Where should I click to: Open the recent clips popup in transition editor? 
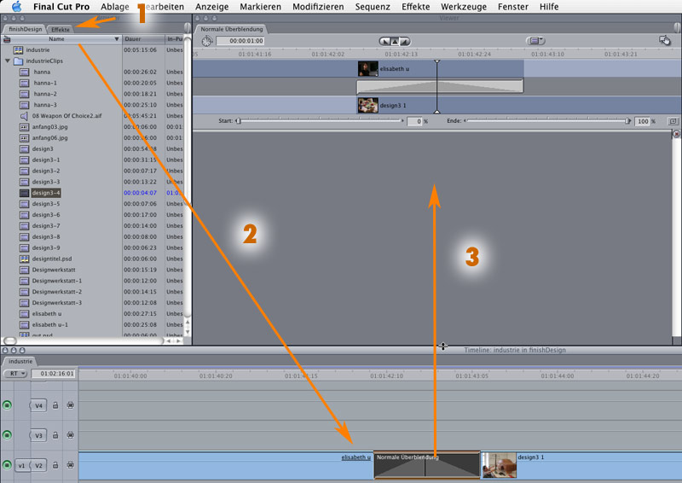pyautogui.click(x=535, y=40)
